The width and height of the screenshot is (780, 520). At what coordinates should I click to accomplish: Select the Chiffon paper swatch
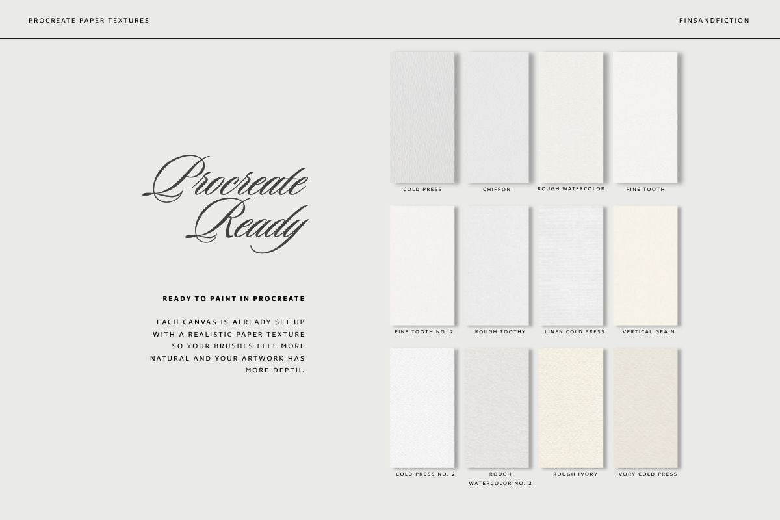click(x=497, y=117)
